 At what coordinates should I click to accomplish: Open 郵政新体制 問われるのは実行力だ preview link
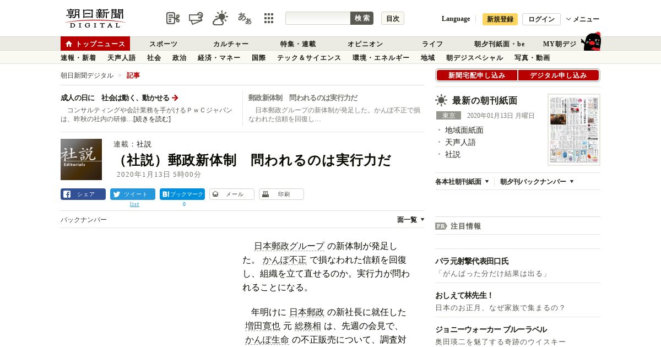coord(303,98)
